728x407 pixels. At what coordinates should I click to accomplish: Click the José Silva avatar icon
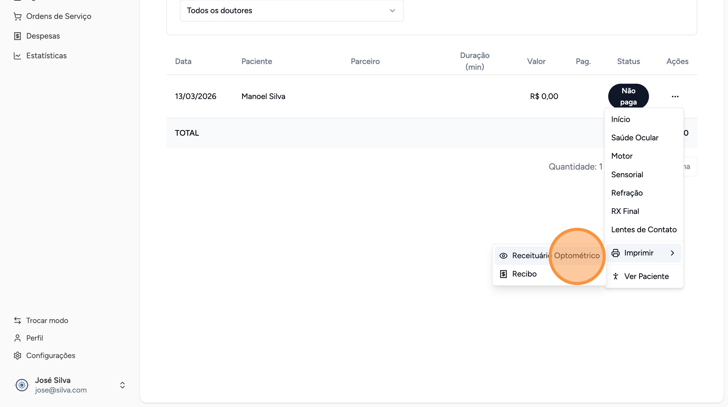pyautogui.click(x=22, y=385)
